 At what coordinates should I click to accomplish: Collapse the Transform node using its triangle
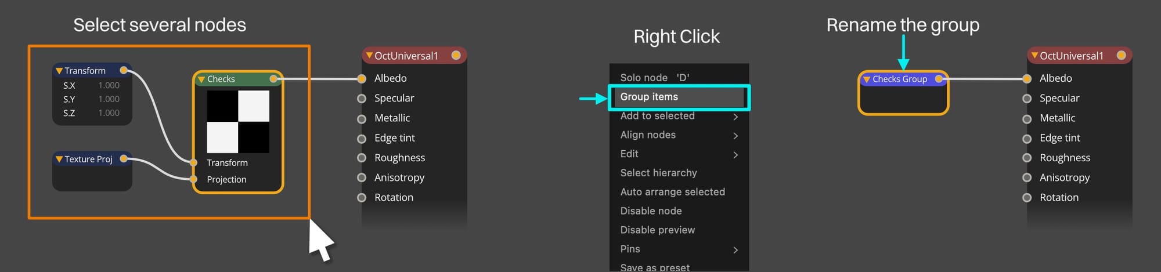point(59,71)
